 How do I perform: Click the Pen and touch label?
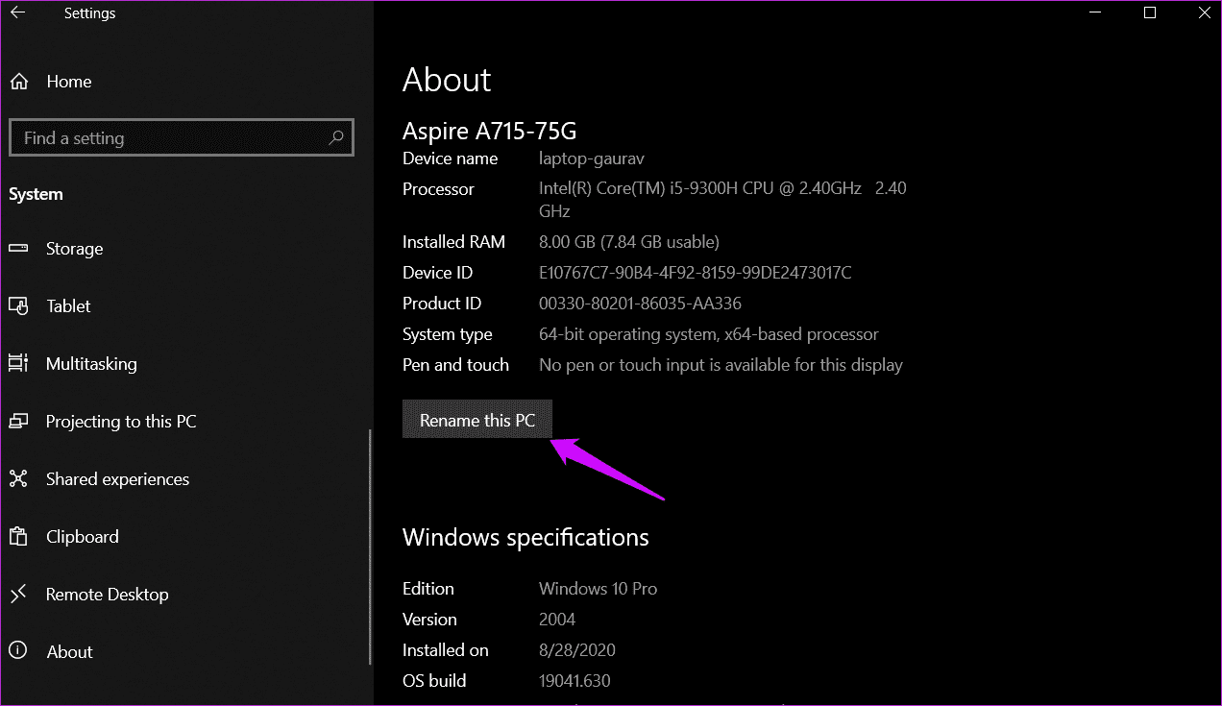[x=455, y=365]
